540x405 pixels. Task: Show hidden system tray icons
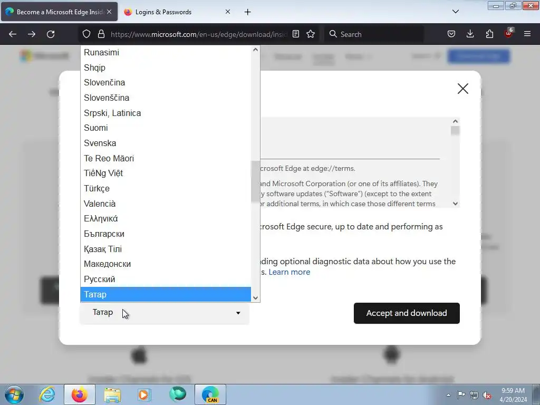(x=448, y=395)
